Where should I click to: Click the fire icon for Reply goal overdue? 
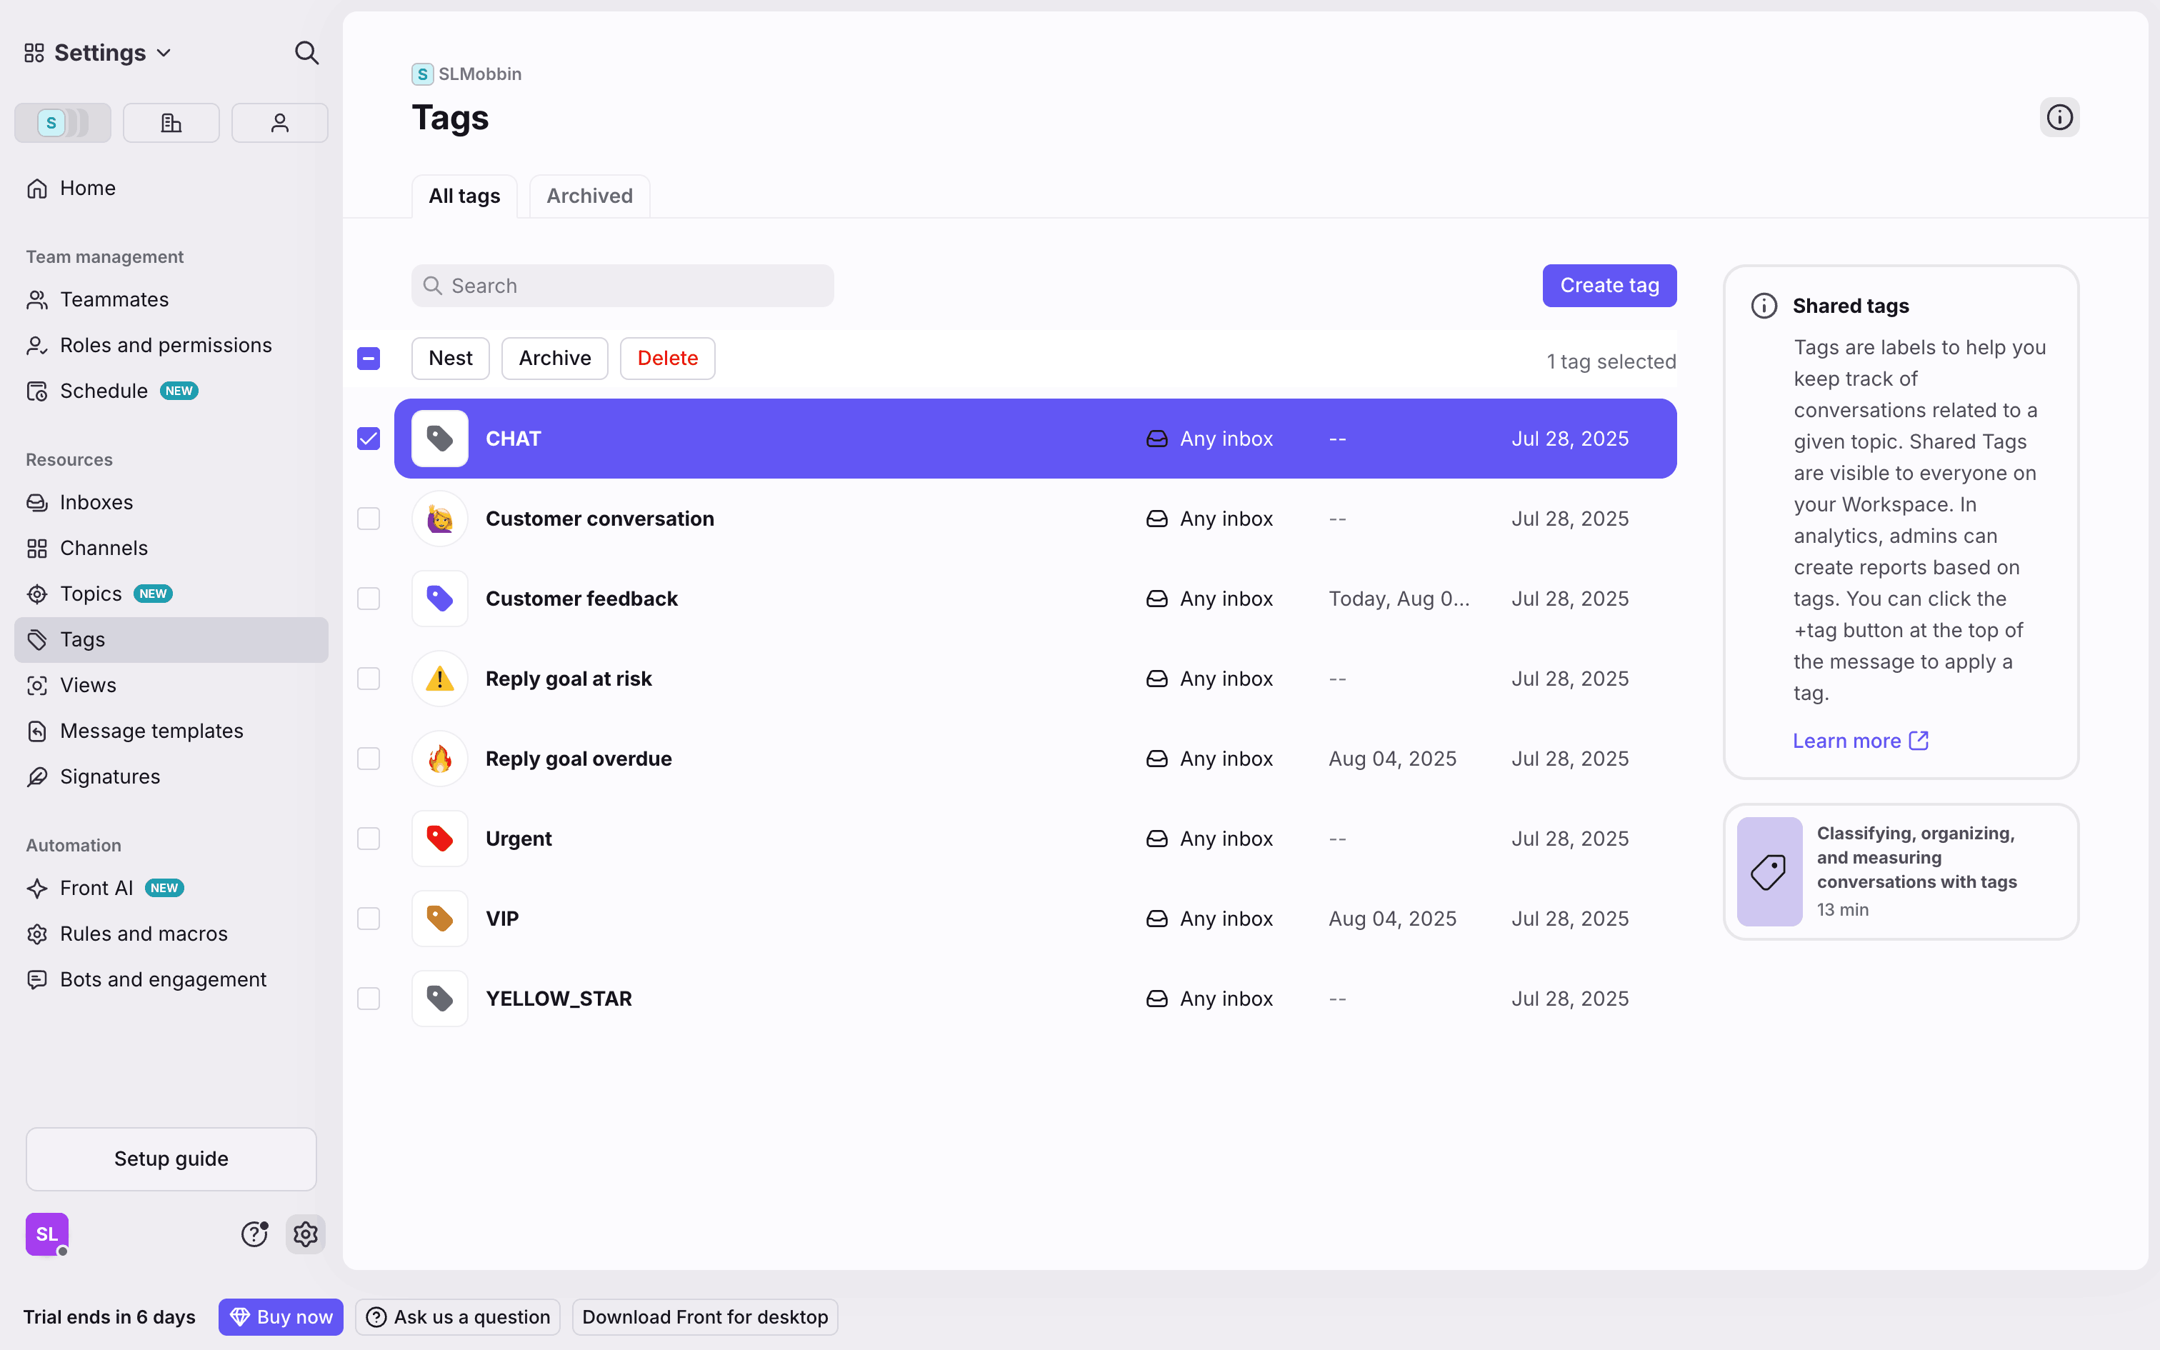(439, 759)
